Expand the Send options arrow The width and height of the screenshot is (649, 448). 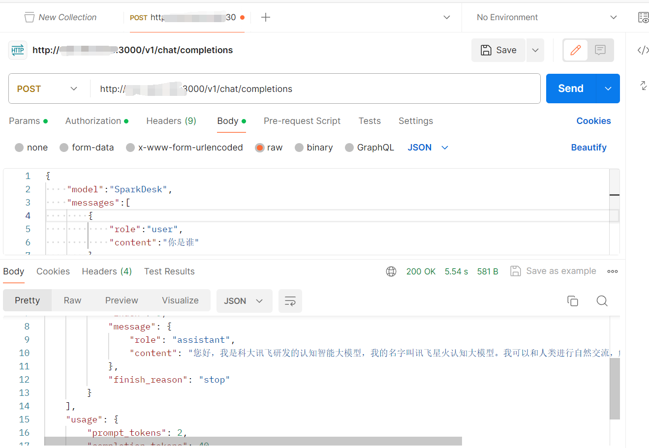[608, 89]
